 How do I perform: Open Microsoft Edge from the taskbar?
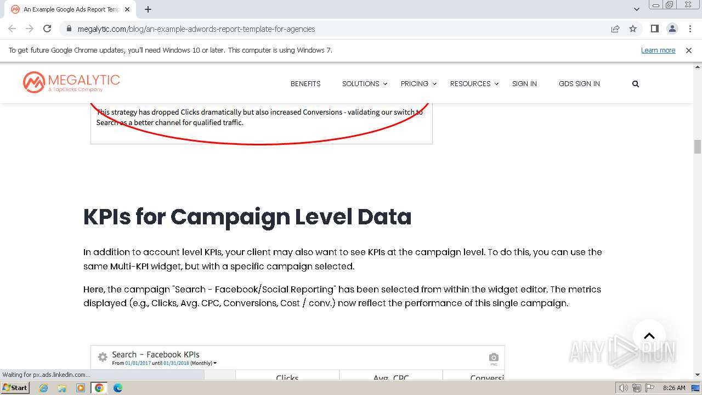tap(118, 388)
